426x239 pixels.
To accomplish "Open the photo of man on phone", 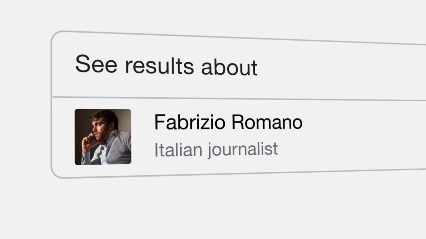I will (x=103, y=137).
